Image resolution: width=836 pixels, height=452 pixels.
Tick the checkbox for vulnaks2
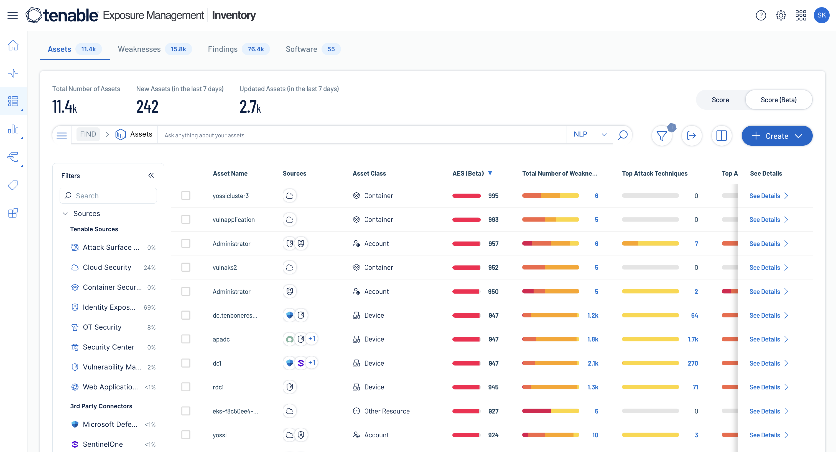(186, 267)
